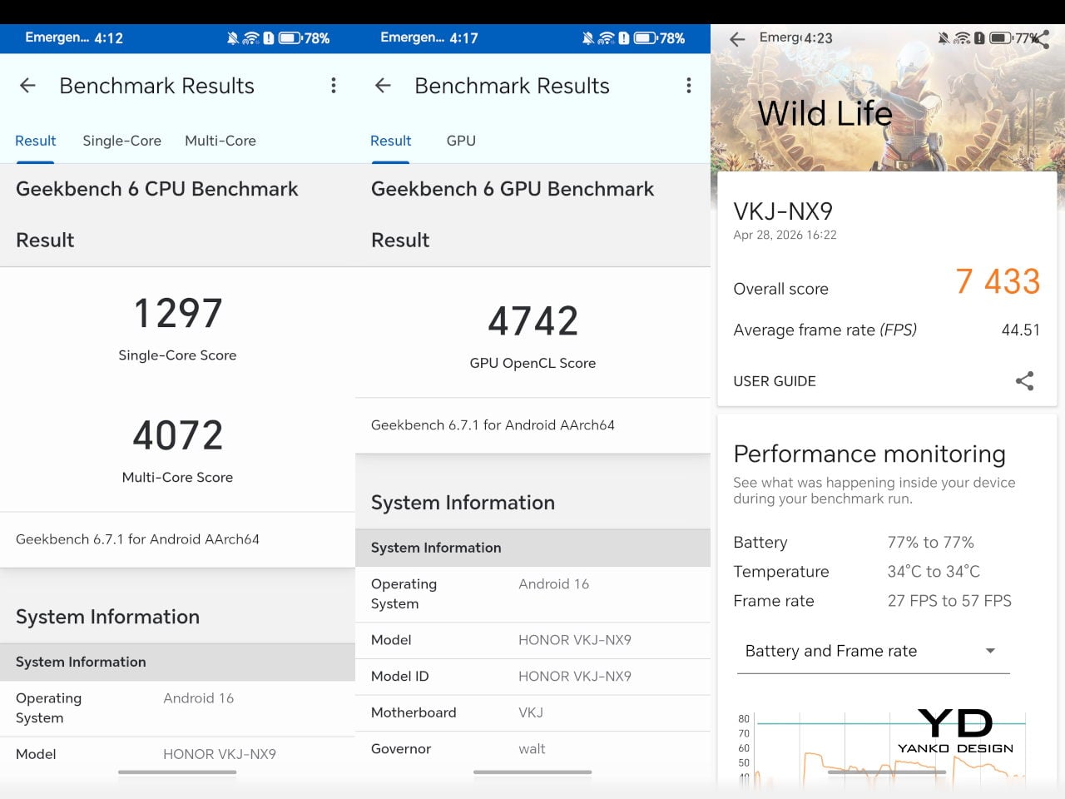Image resolution: width=1065 pixels, height=799 pixels.
Task: Tap the 7 433 overall score
Action: pyautogui.click(x=997, y=281)
